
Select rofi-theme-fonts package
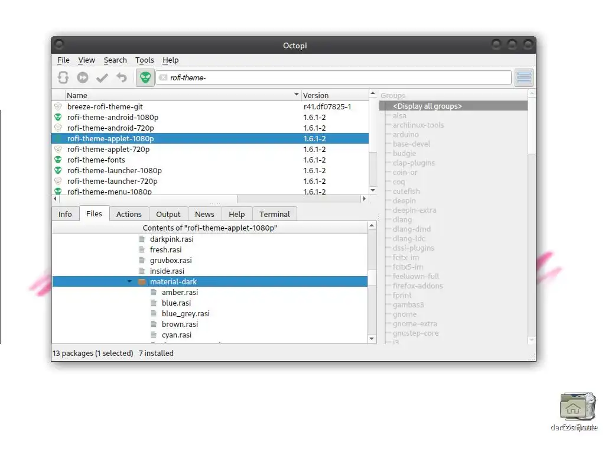point(210,160)
